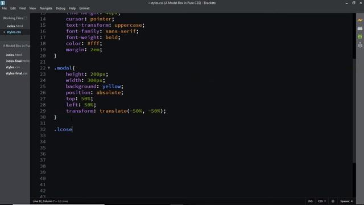Click line number 22 in gutter
This screenshot has width=364, height=205.
pyautogui.click(x=43, y=68)
